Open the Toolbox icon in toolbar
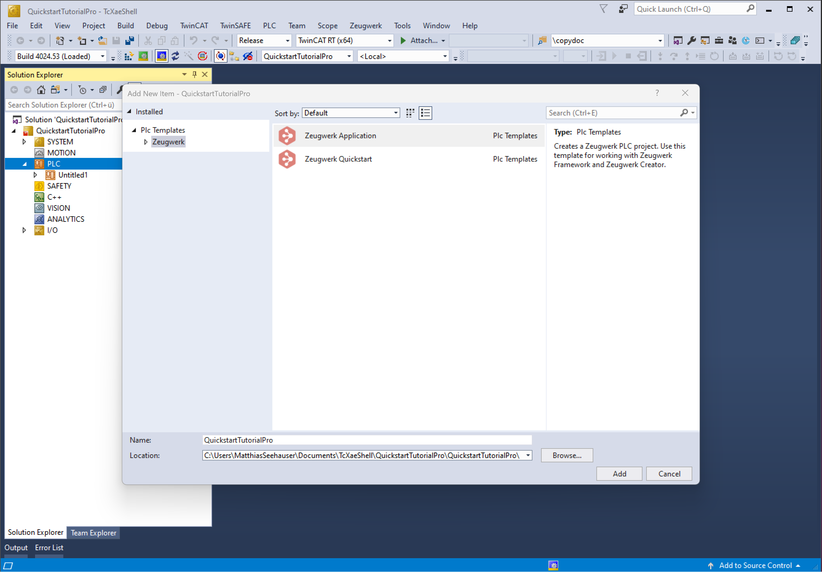Screen dimensions: 822x572 point(718,41)
